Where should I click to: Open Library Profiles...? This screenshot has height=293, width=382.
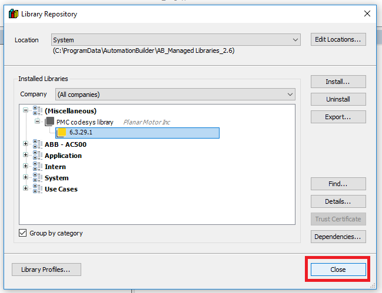coord(46,270)
